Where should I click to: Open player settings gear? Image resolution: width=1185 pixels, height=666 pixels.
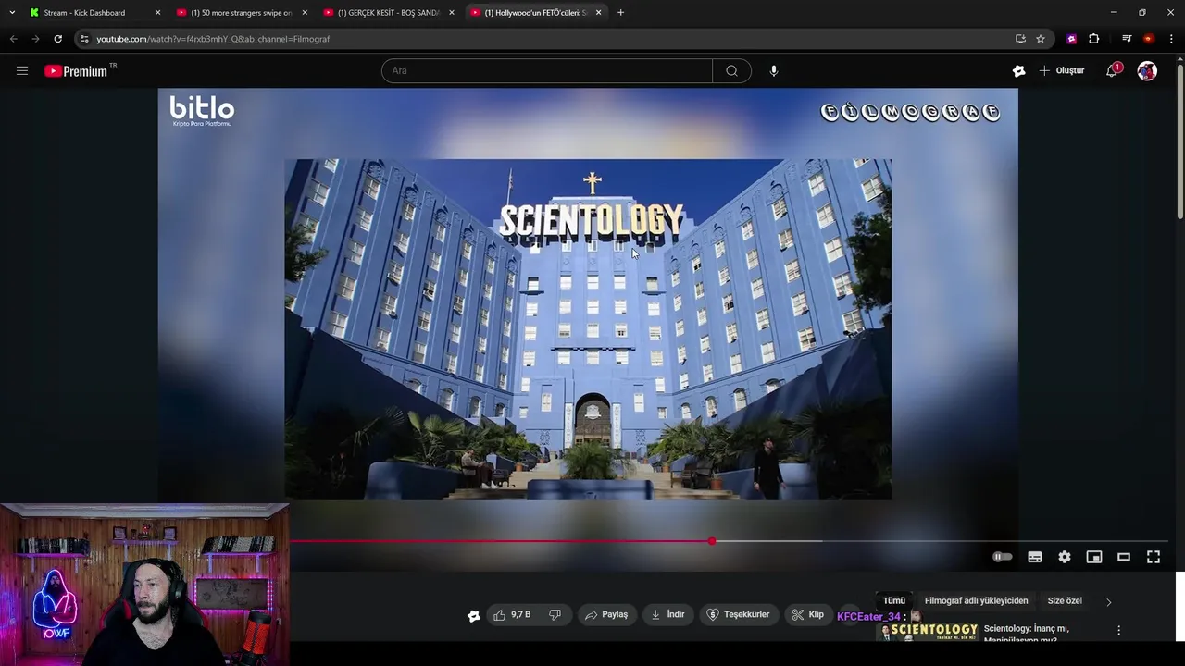tap(1065, 557)
